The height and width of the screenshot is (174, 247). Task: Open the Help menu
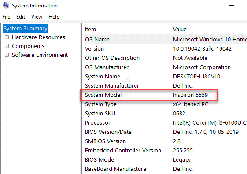point(54,17)
